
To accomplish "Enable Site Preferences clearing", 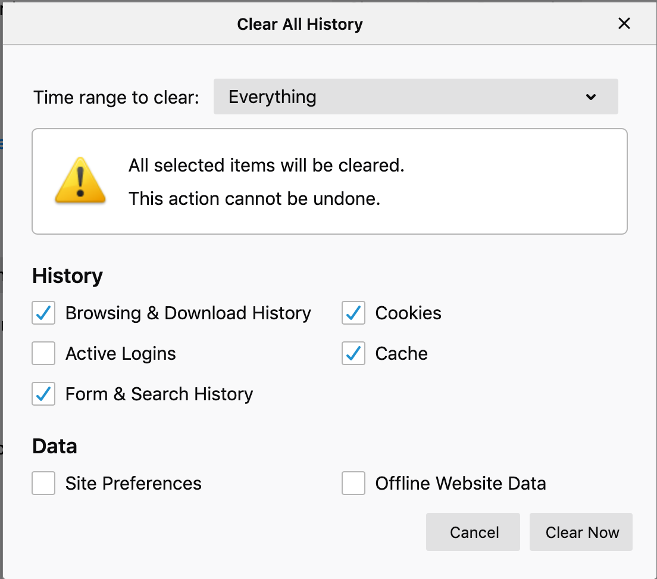I will tap(43, 483).
